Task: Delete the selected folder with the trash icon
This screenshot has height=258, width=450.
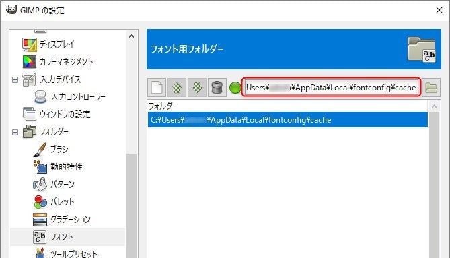Action: click(217, 88)
